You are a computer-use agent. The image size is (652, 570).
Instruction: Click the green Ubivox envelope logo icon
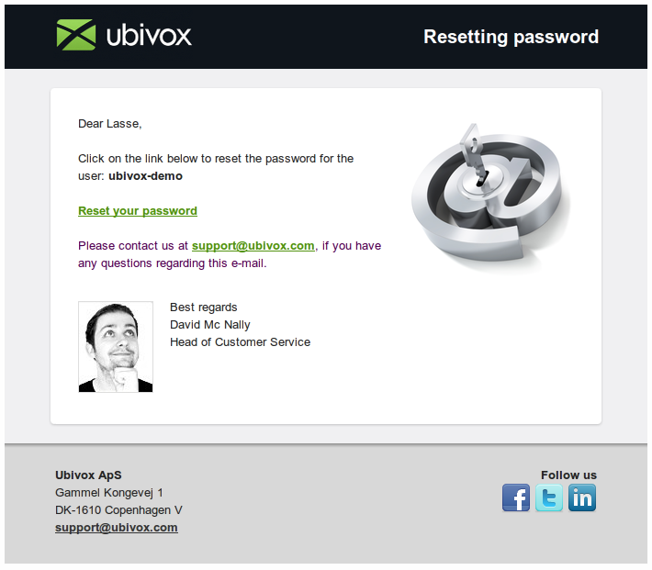(76, 35)
